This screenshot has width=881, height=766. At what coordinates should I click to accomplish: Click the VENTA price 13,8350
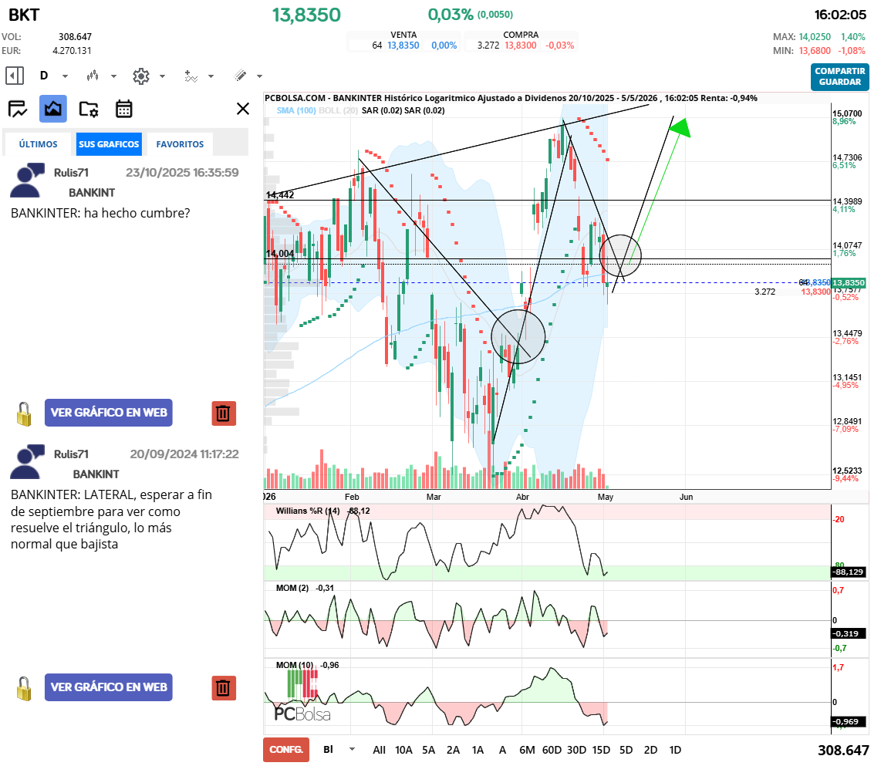coord(403,46)
